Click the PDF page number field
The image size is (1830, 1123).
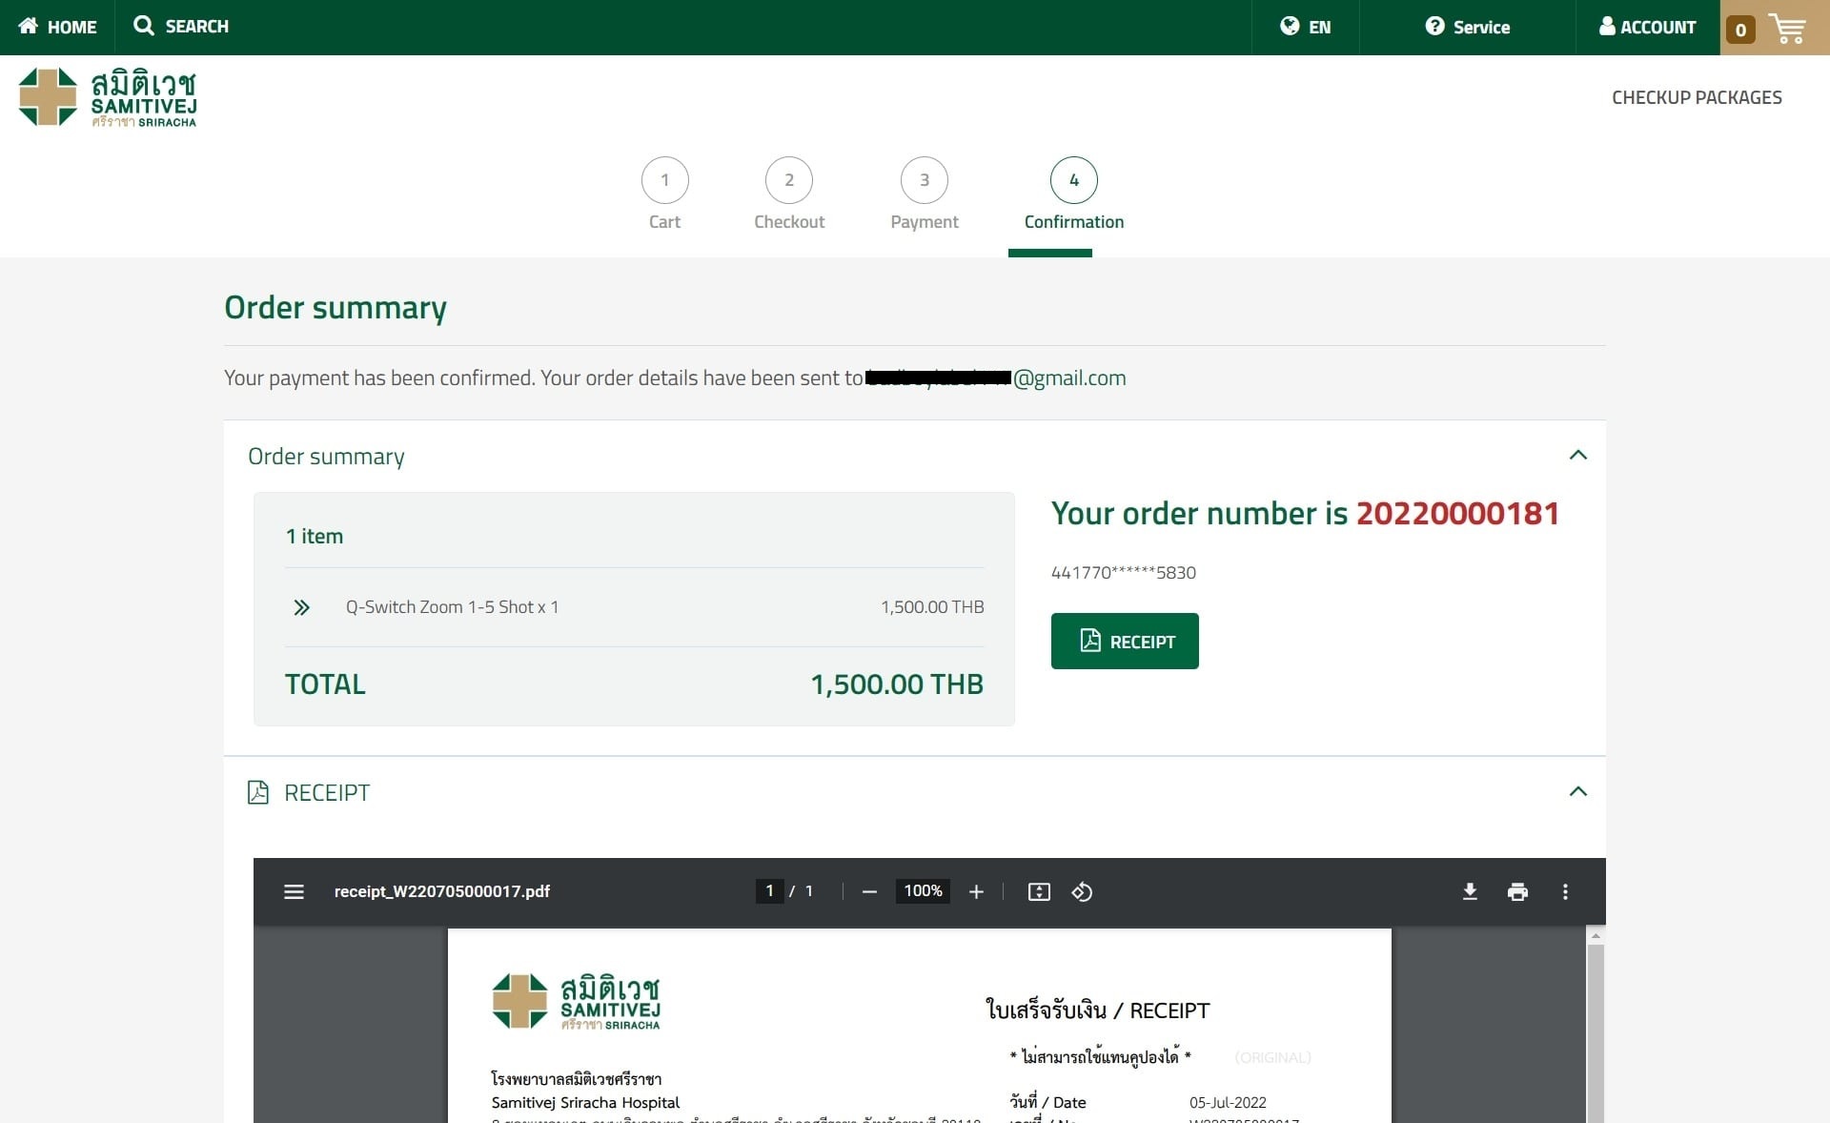[x=769, y=890]
